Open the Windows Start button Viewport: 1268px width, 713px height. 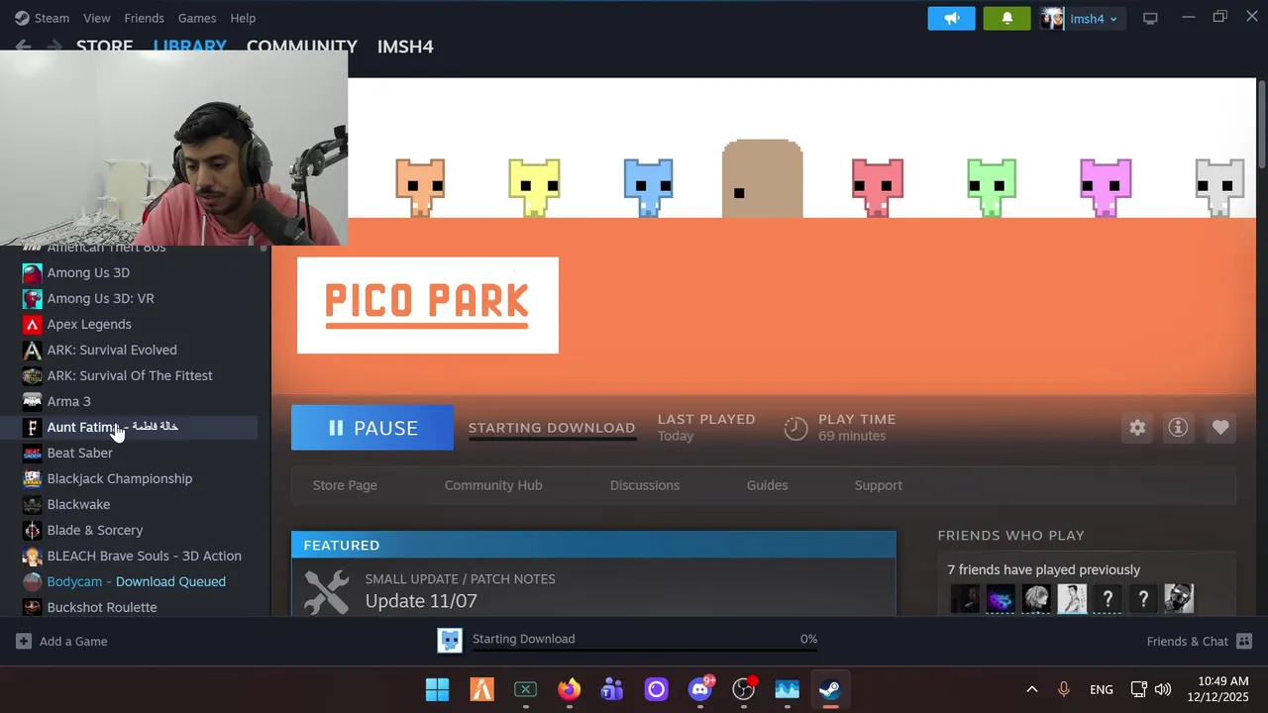point(437,689)
